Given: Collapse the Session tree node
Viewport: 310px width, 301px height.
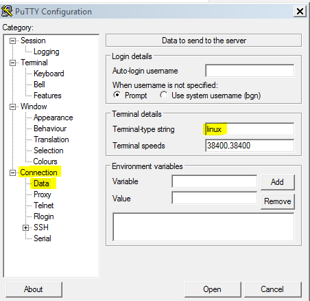Looking at the screenshot, I should pos(12,41).
